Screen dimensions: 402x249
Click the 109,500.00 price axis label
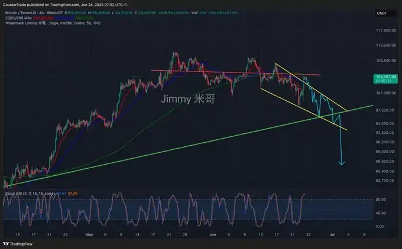(x=386, y=61)
